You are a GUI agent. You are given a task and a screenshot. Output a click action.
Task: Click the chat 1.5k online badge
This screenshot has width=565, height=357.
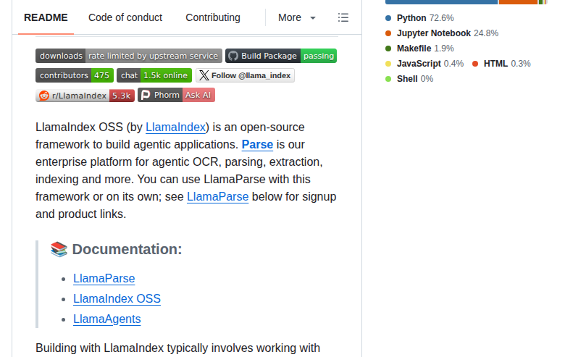pyautogui.click(x=154, y=75)
